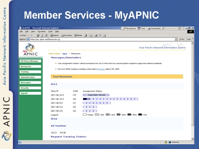Open the Favorites toolbar button
199x149 pixels.
(66, 35)
